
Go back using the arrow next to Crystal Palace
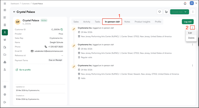14,12
